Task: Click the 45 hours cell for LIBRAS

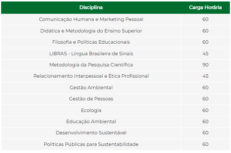Action: tap(205, 53)
